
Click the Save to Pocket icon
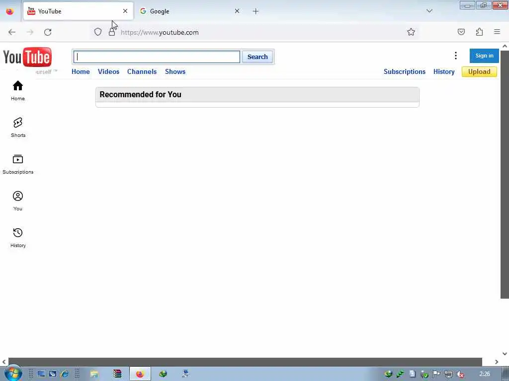point(461,32)
